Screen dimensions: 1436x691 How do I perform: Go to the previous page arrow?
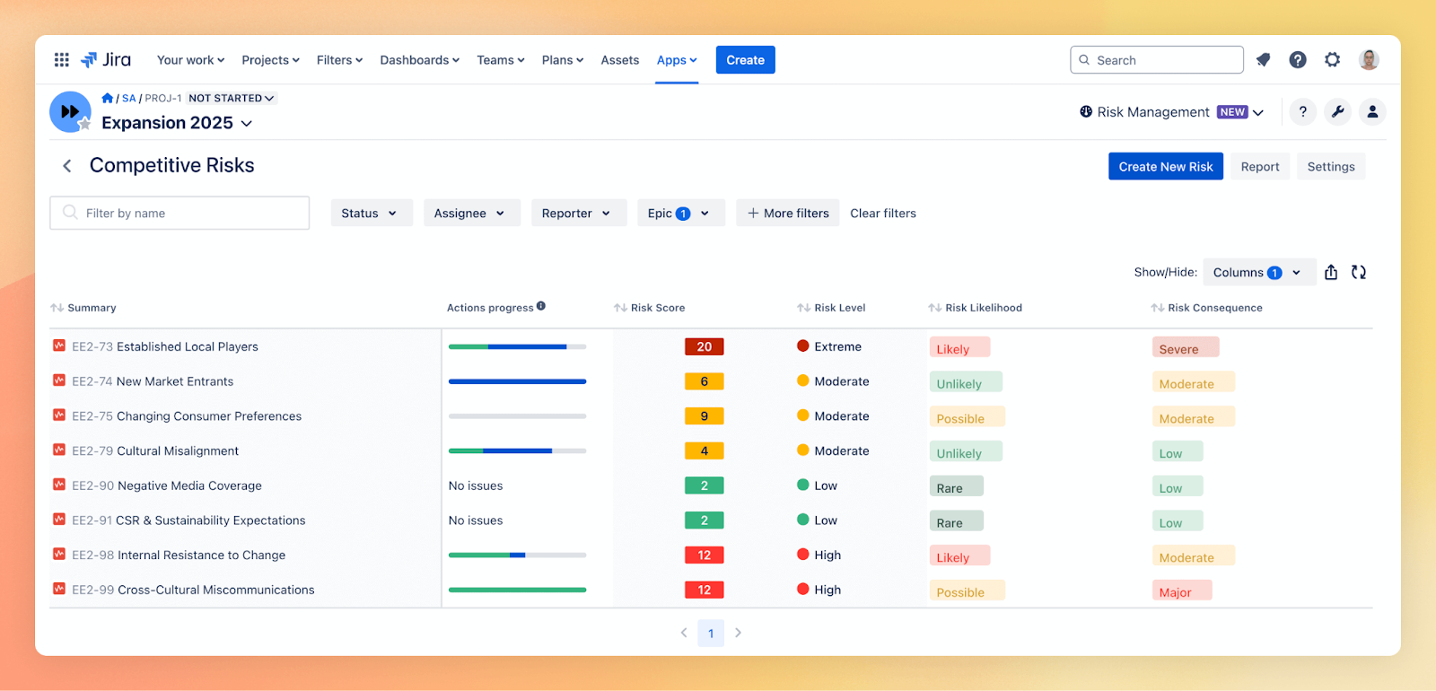684,633
